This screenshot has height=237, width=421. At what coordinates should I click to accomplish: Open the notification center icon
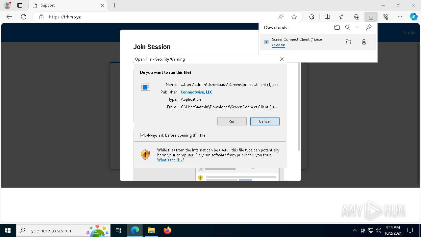[410, 230]
